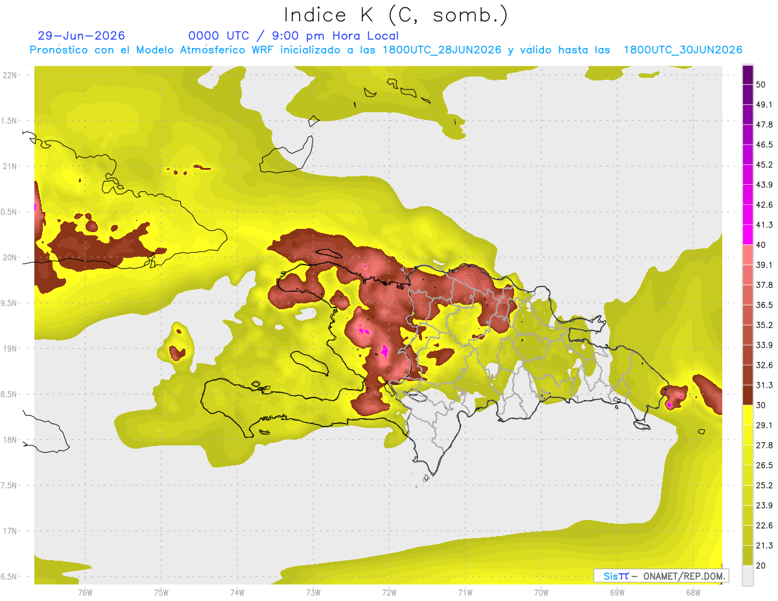Image resolution: width=778 pixels, height=601 pixels.
Task: Pick bright yellow colorbar swatch between 29.1 and 30
Action: pos(748,415)
